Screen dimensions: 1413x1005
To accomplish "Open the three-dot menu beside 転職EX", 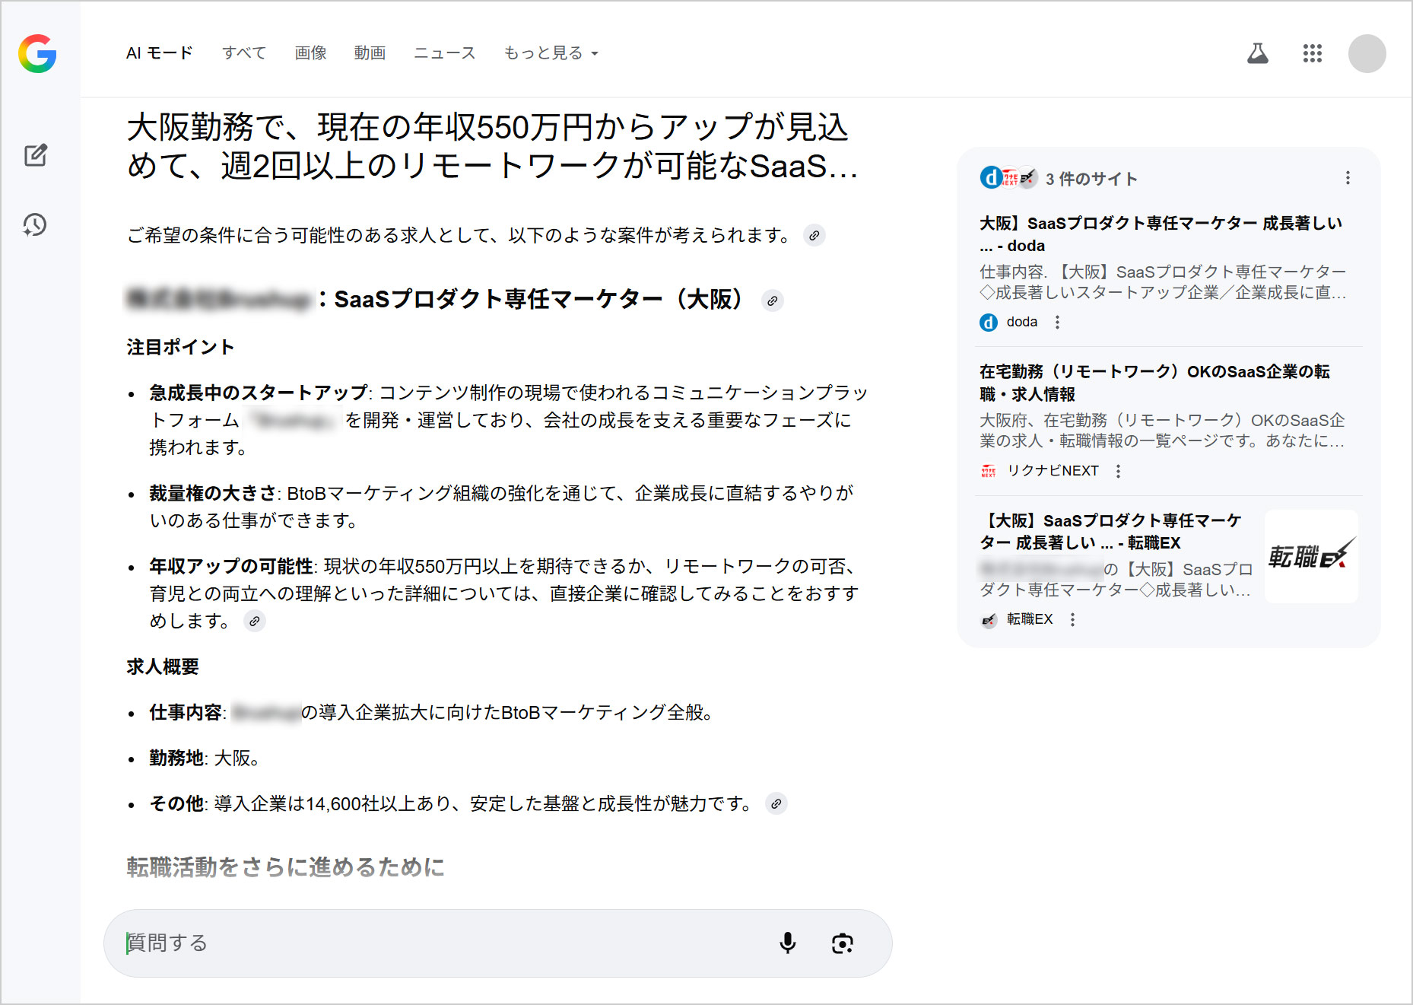I will (1072, 620).
